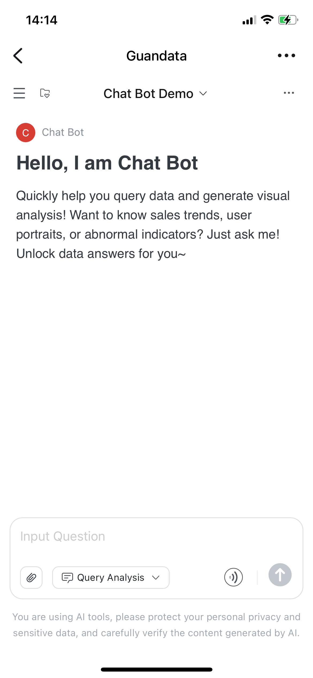Tap the Wi-Fi icon in status bar

tap(267, 20)
